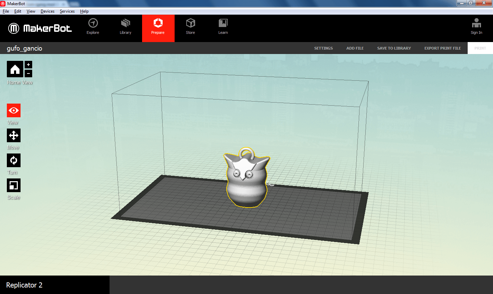Click the Sign In user icon
493x294 pixels.
click(476, 23)
